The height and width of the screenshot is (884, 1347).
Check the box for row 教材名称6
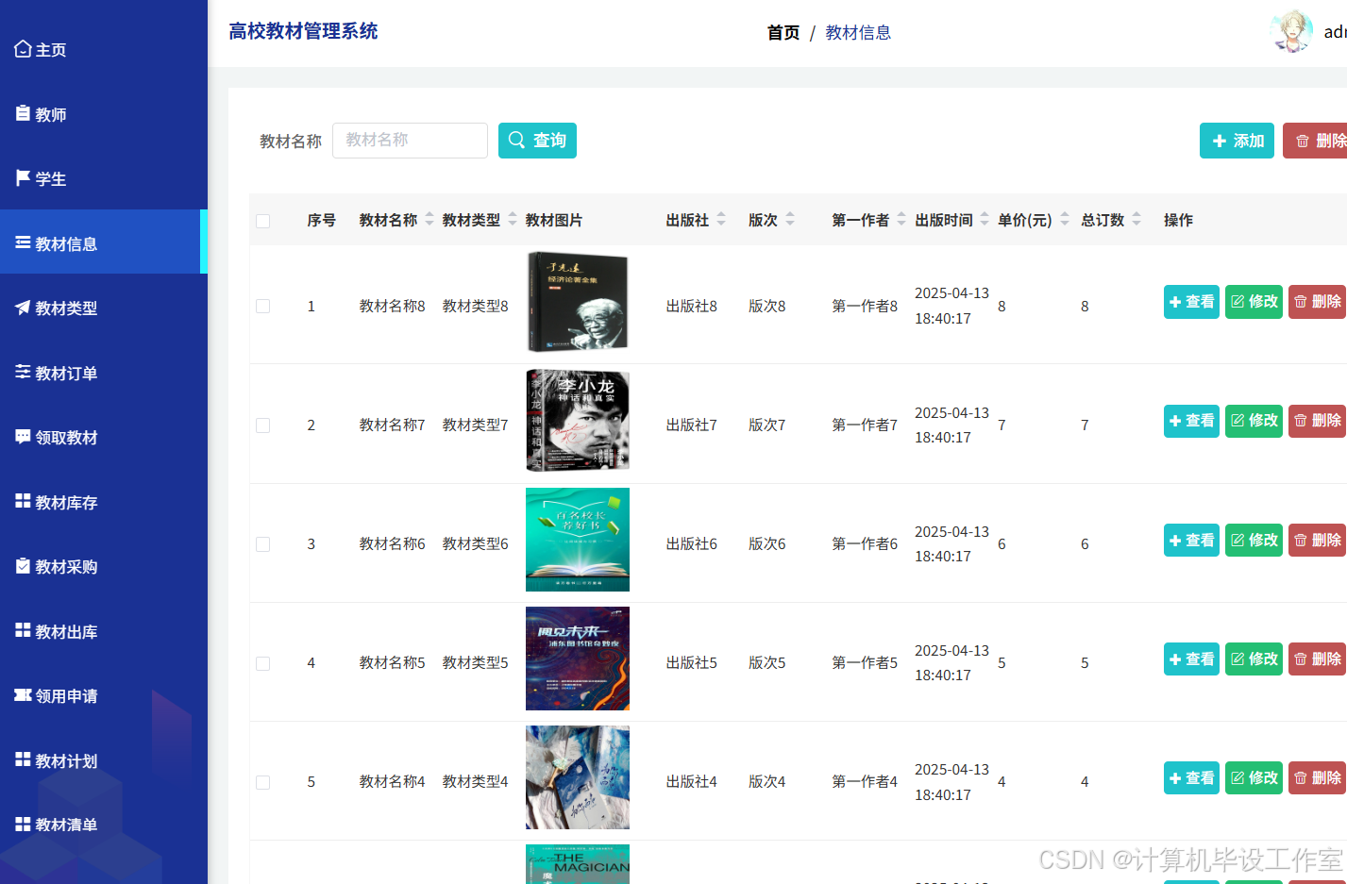[263, 544]
